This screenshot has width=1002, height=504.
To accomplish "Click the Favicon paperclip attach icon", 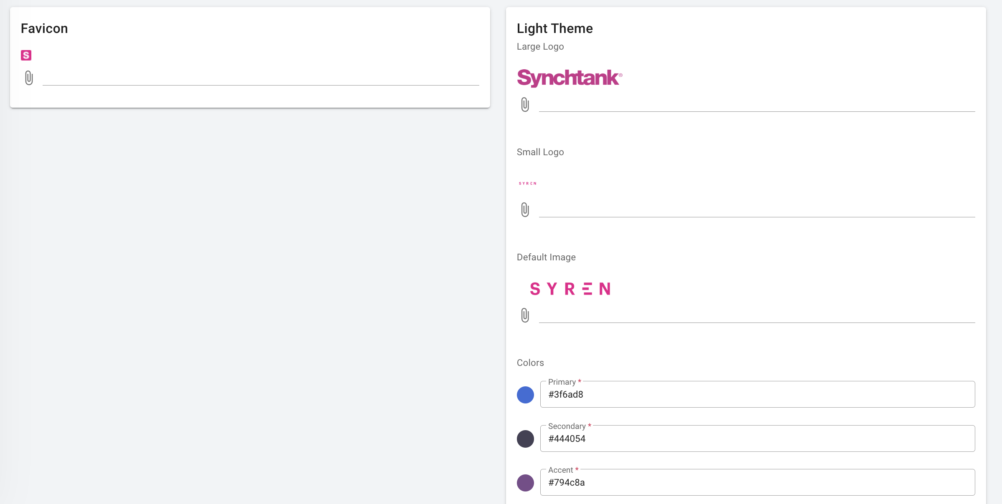I will click(x=29, y=78).
